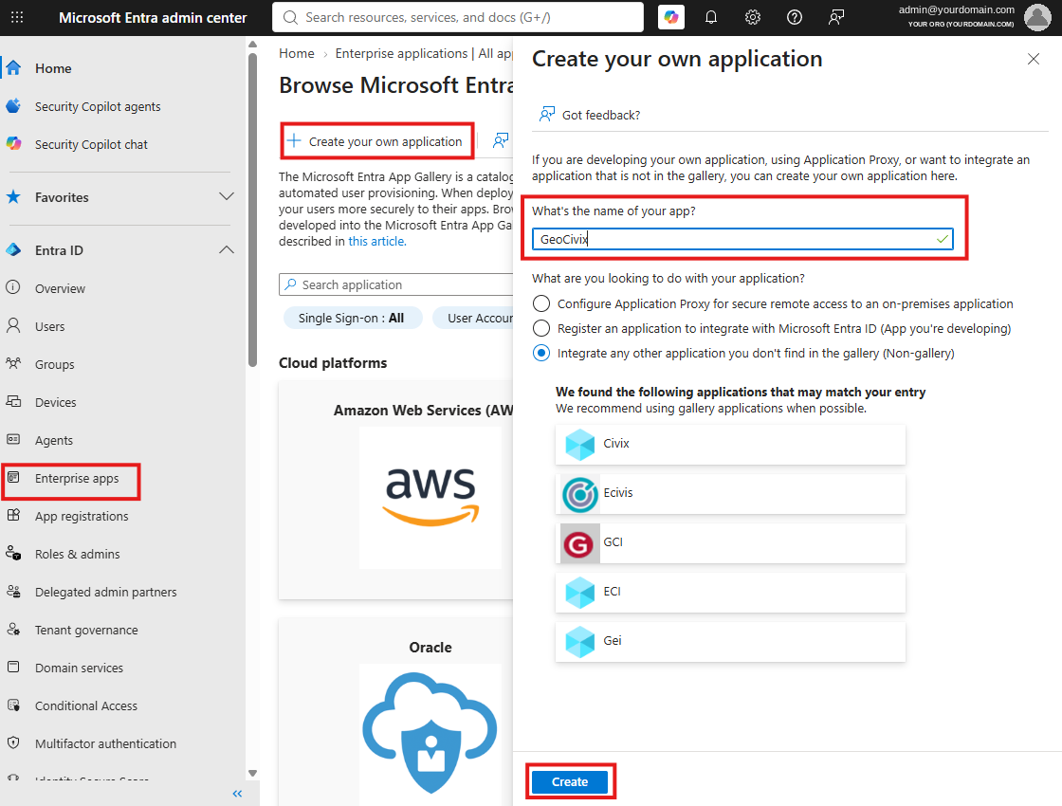Click the Search application field

coord(396,284)
